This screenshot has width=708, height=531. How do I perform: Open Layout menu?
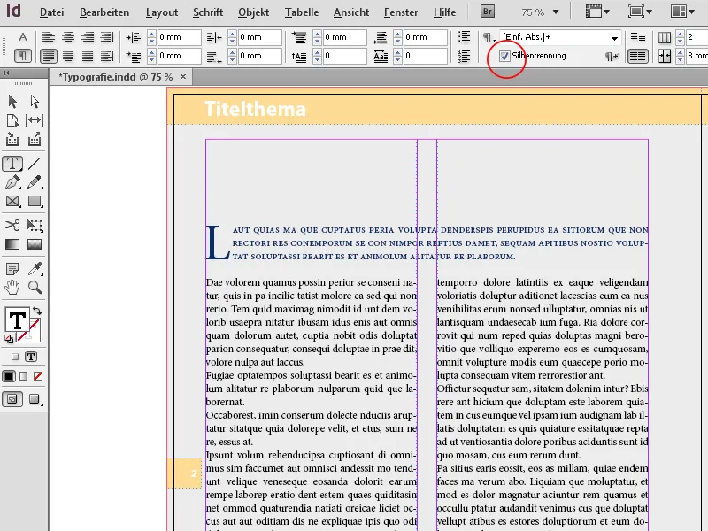[162, 12]
